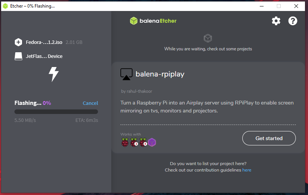Viewport: 308px width, 195px height.
Task: Click the balena-rpiplay Airplay icon
Action: [126, 74]
